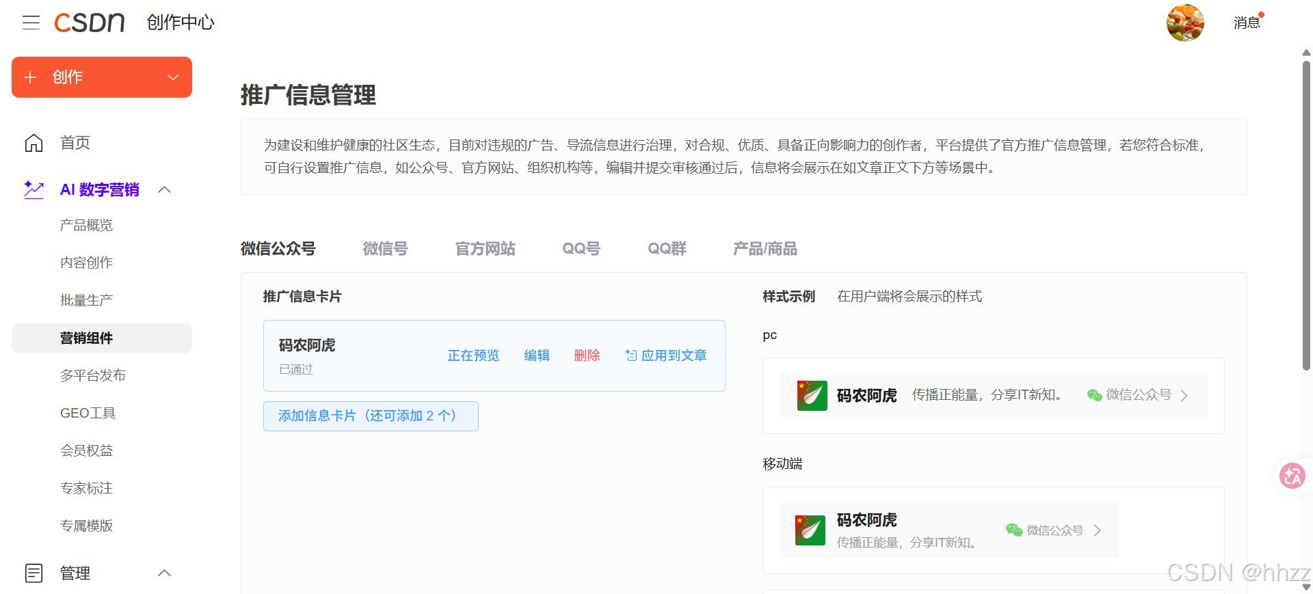Click the scrollbar up arrow

pos(1306,53)
